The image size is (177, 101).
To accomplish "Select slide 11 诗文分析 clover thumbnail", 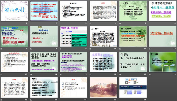I will coord(133,36).
